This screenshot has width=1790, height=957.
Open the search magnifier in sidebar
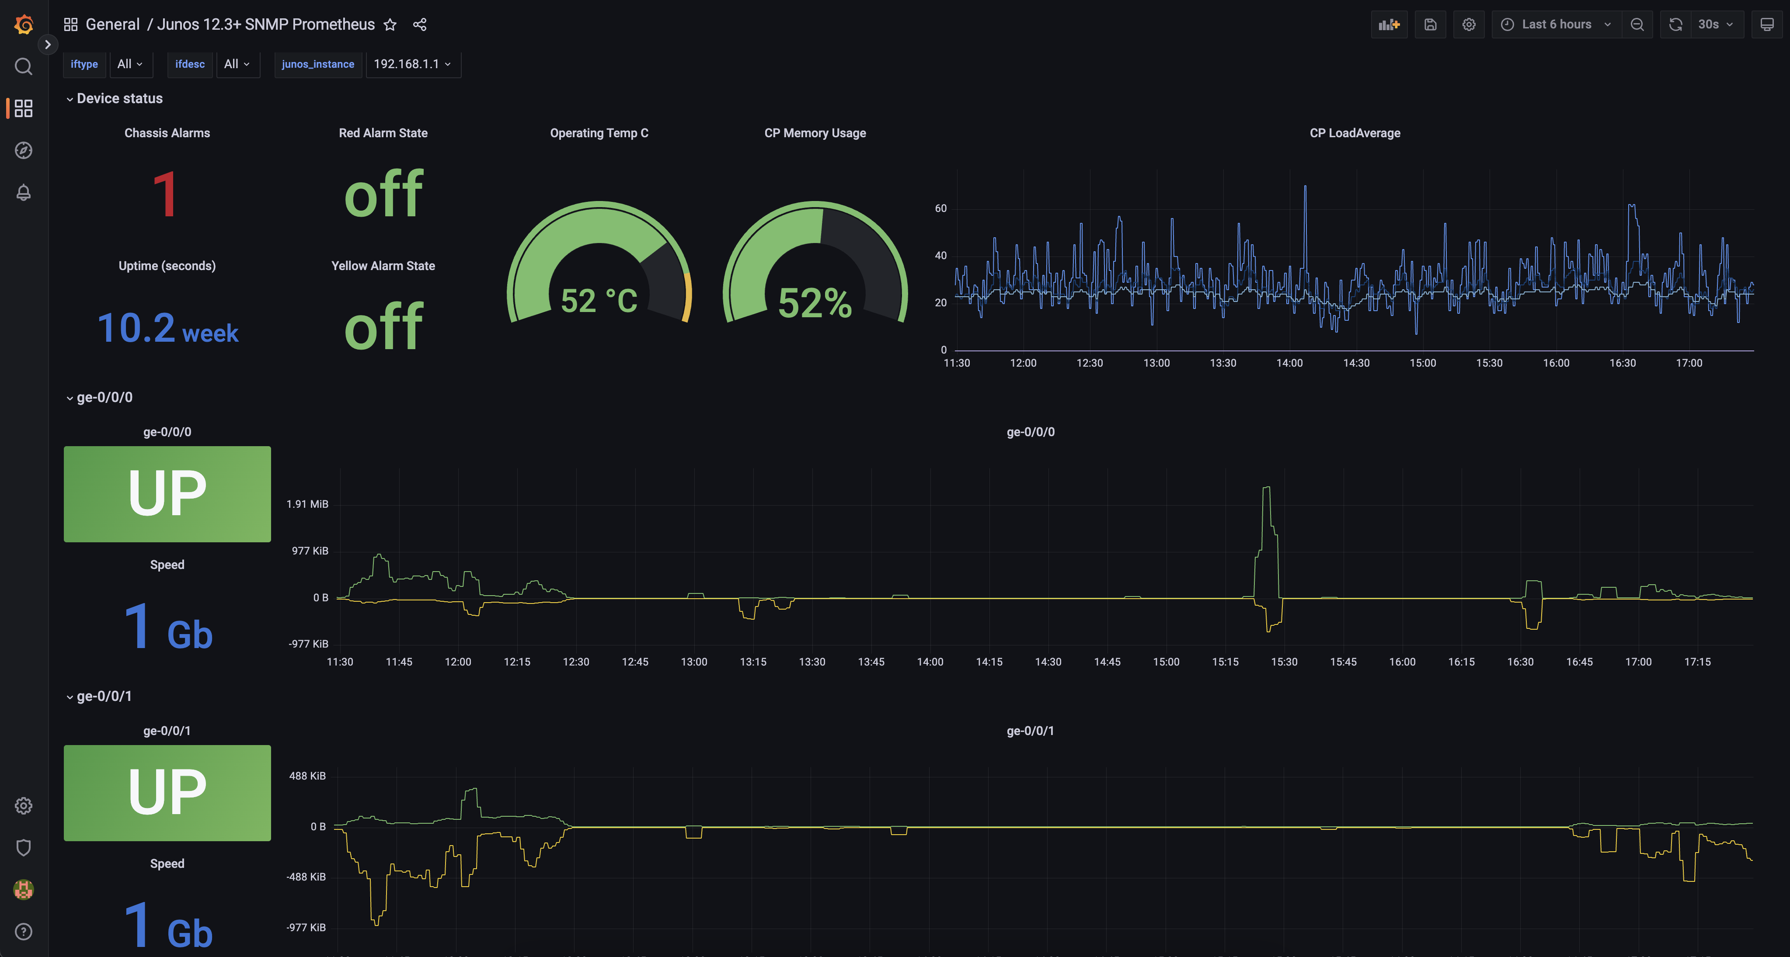(x=24, y=67)
